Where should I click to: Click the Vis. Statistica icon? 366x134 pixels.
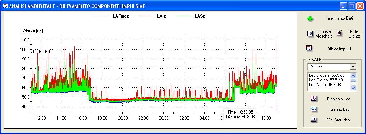(313, 120)
